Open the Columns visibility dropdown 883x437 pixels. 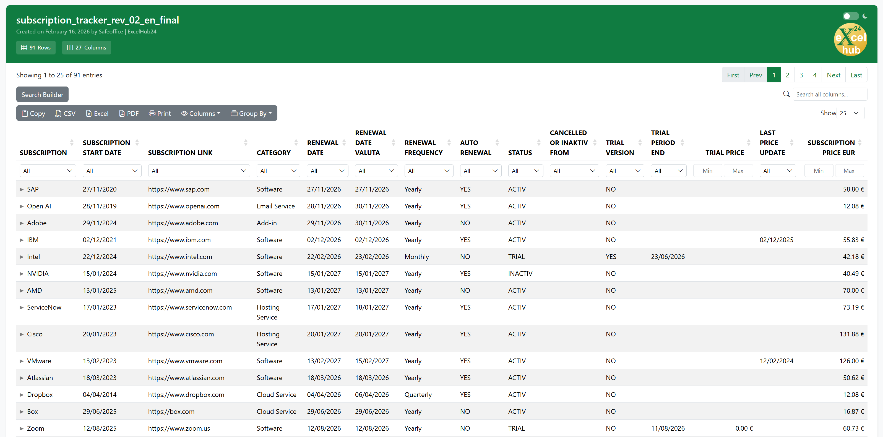click(x=201, y=113)
